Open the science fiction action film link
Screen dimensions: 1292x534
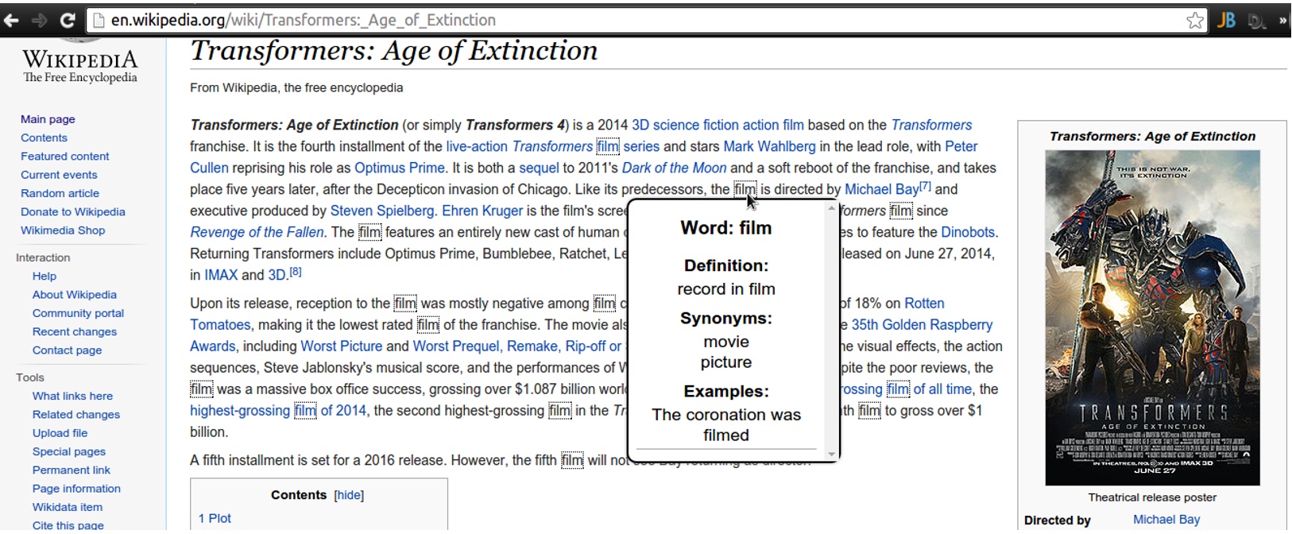(x=729, y=126)
